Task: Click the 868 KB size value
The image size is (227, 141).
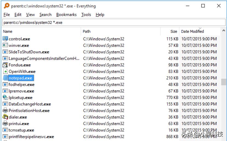Action: coord(172,137)
